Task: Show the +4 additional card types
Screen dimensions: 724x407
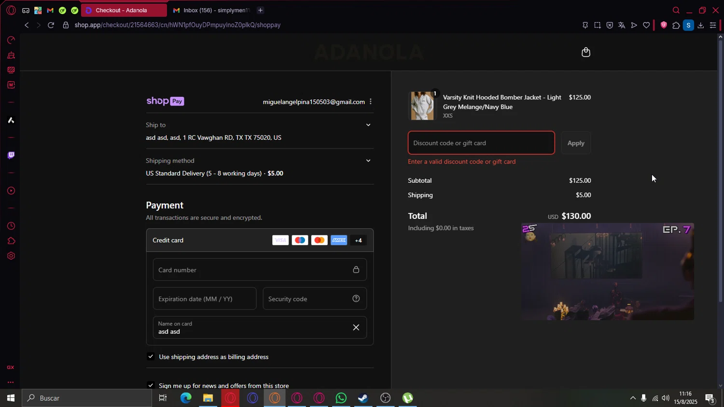Action: (x=358, y=240)
